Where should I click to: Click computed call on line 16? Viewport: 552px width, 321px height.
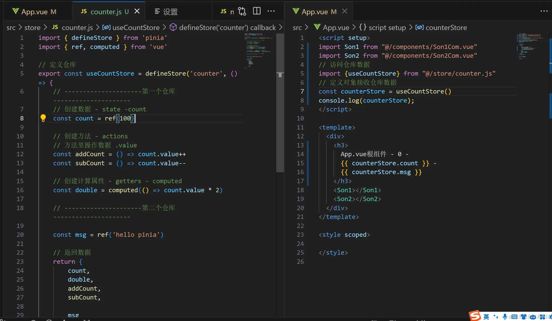click(x=123, y=190)
